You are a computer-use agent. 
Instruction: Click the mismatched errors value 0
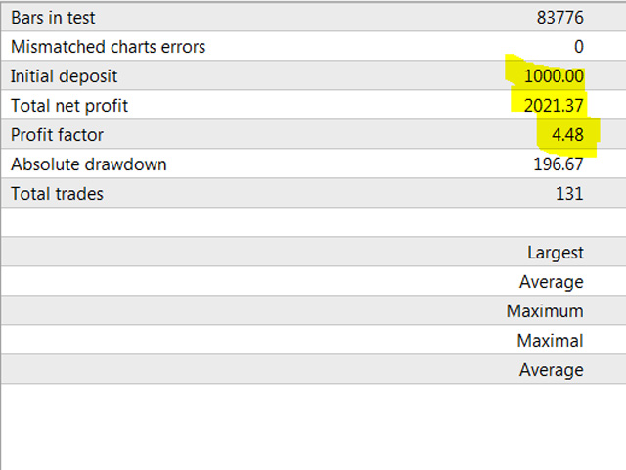579,47
